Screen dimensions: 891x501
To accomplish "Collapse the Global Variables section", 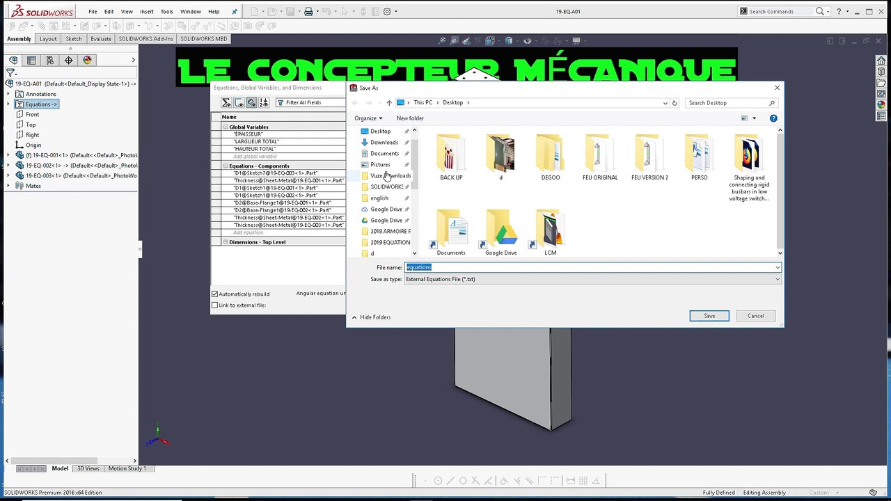I will click(x=226, y=127).
